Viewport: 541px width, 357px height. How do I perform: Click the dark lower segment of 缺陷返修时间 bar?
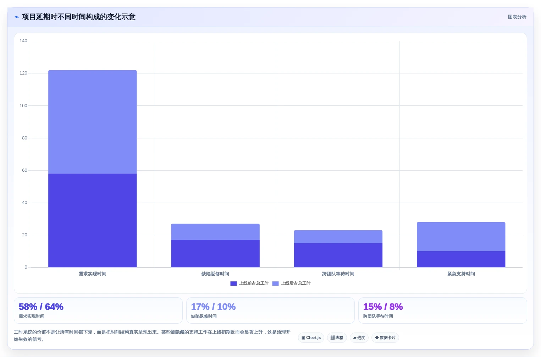(215, 253)
